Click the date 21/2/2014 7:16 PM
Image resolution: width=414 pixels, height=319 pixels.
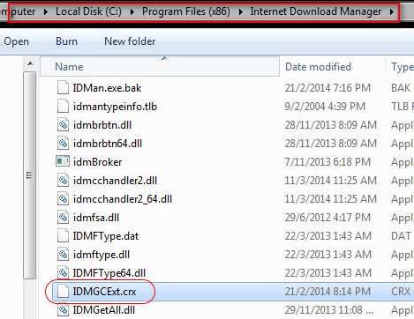click(x=327, y=88)
